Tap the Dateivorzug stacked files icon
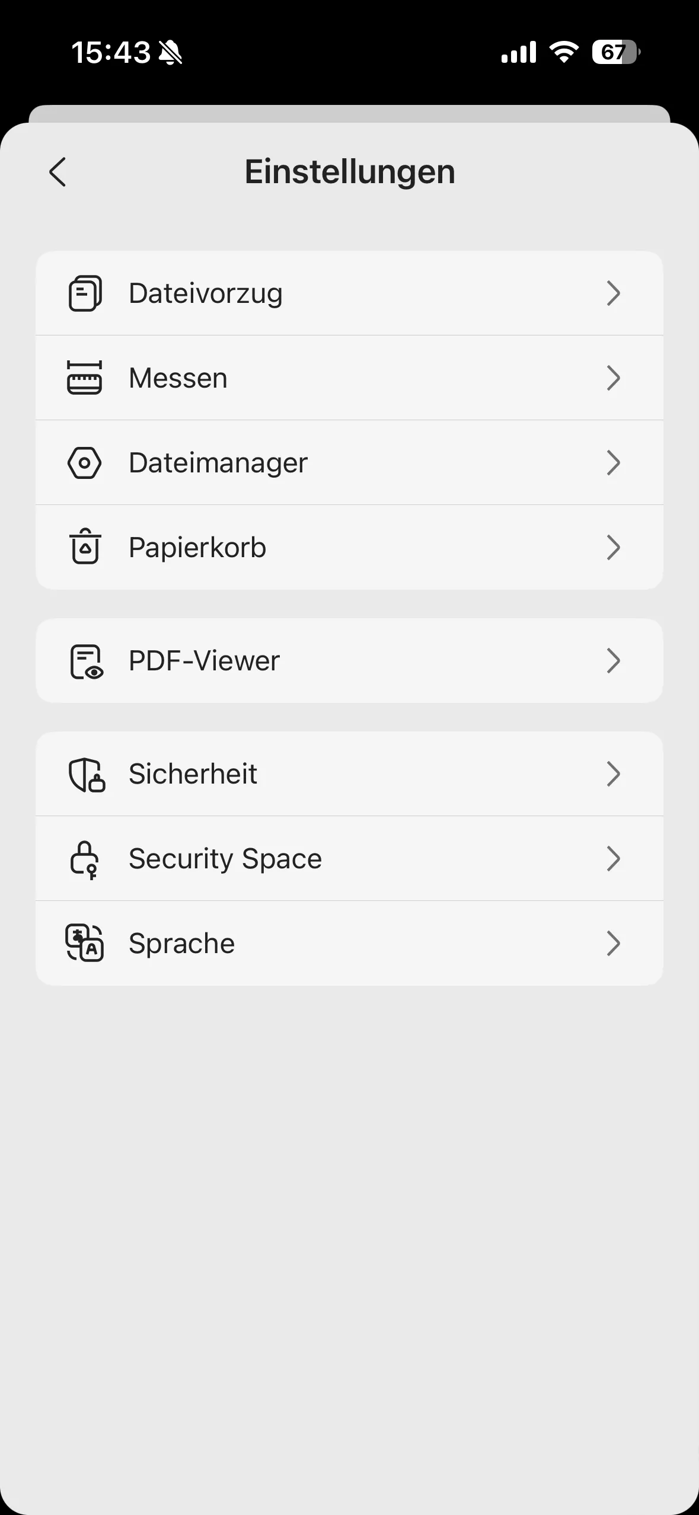 click(x=85, y=293)
